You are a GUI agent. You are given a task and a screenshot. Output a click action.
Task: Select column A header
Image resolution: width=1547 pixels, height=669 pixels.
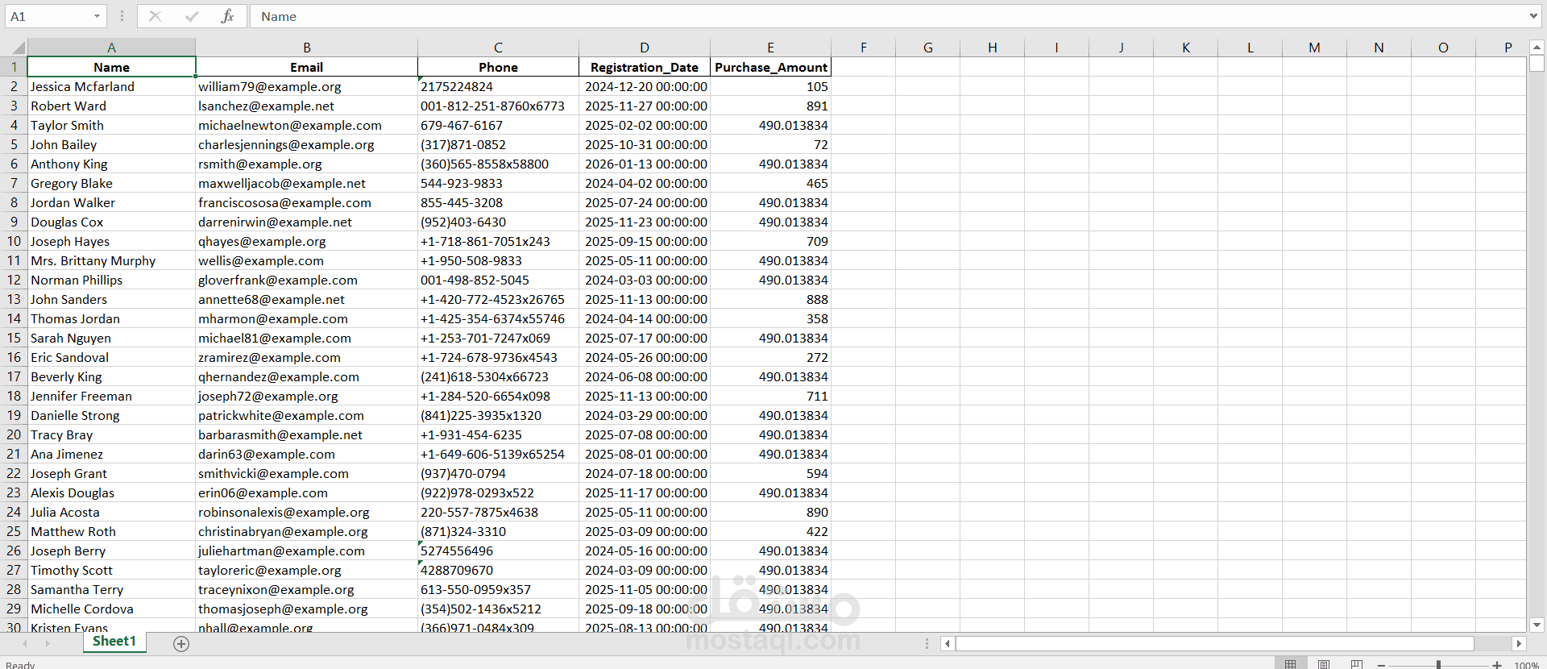click(x=111, y=48)
